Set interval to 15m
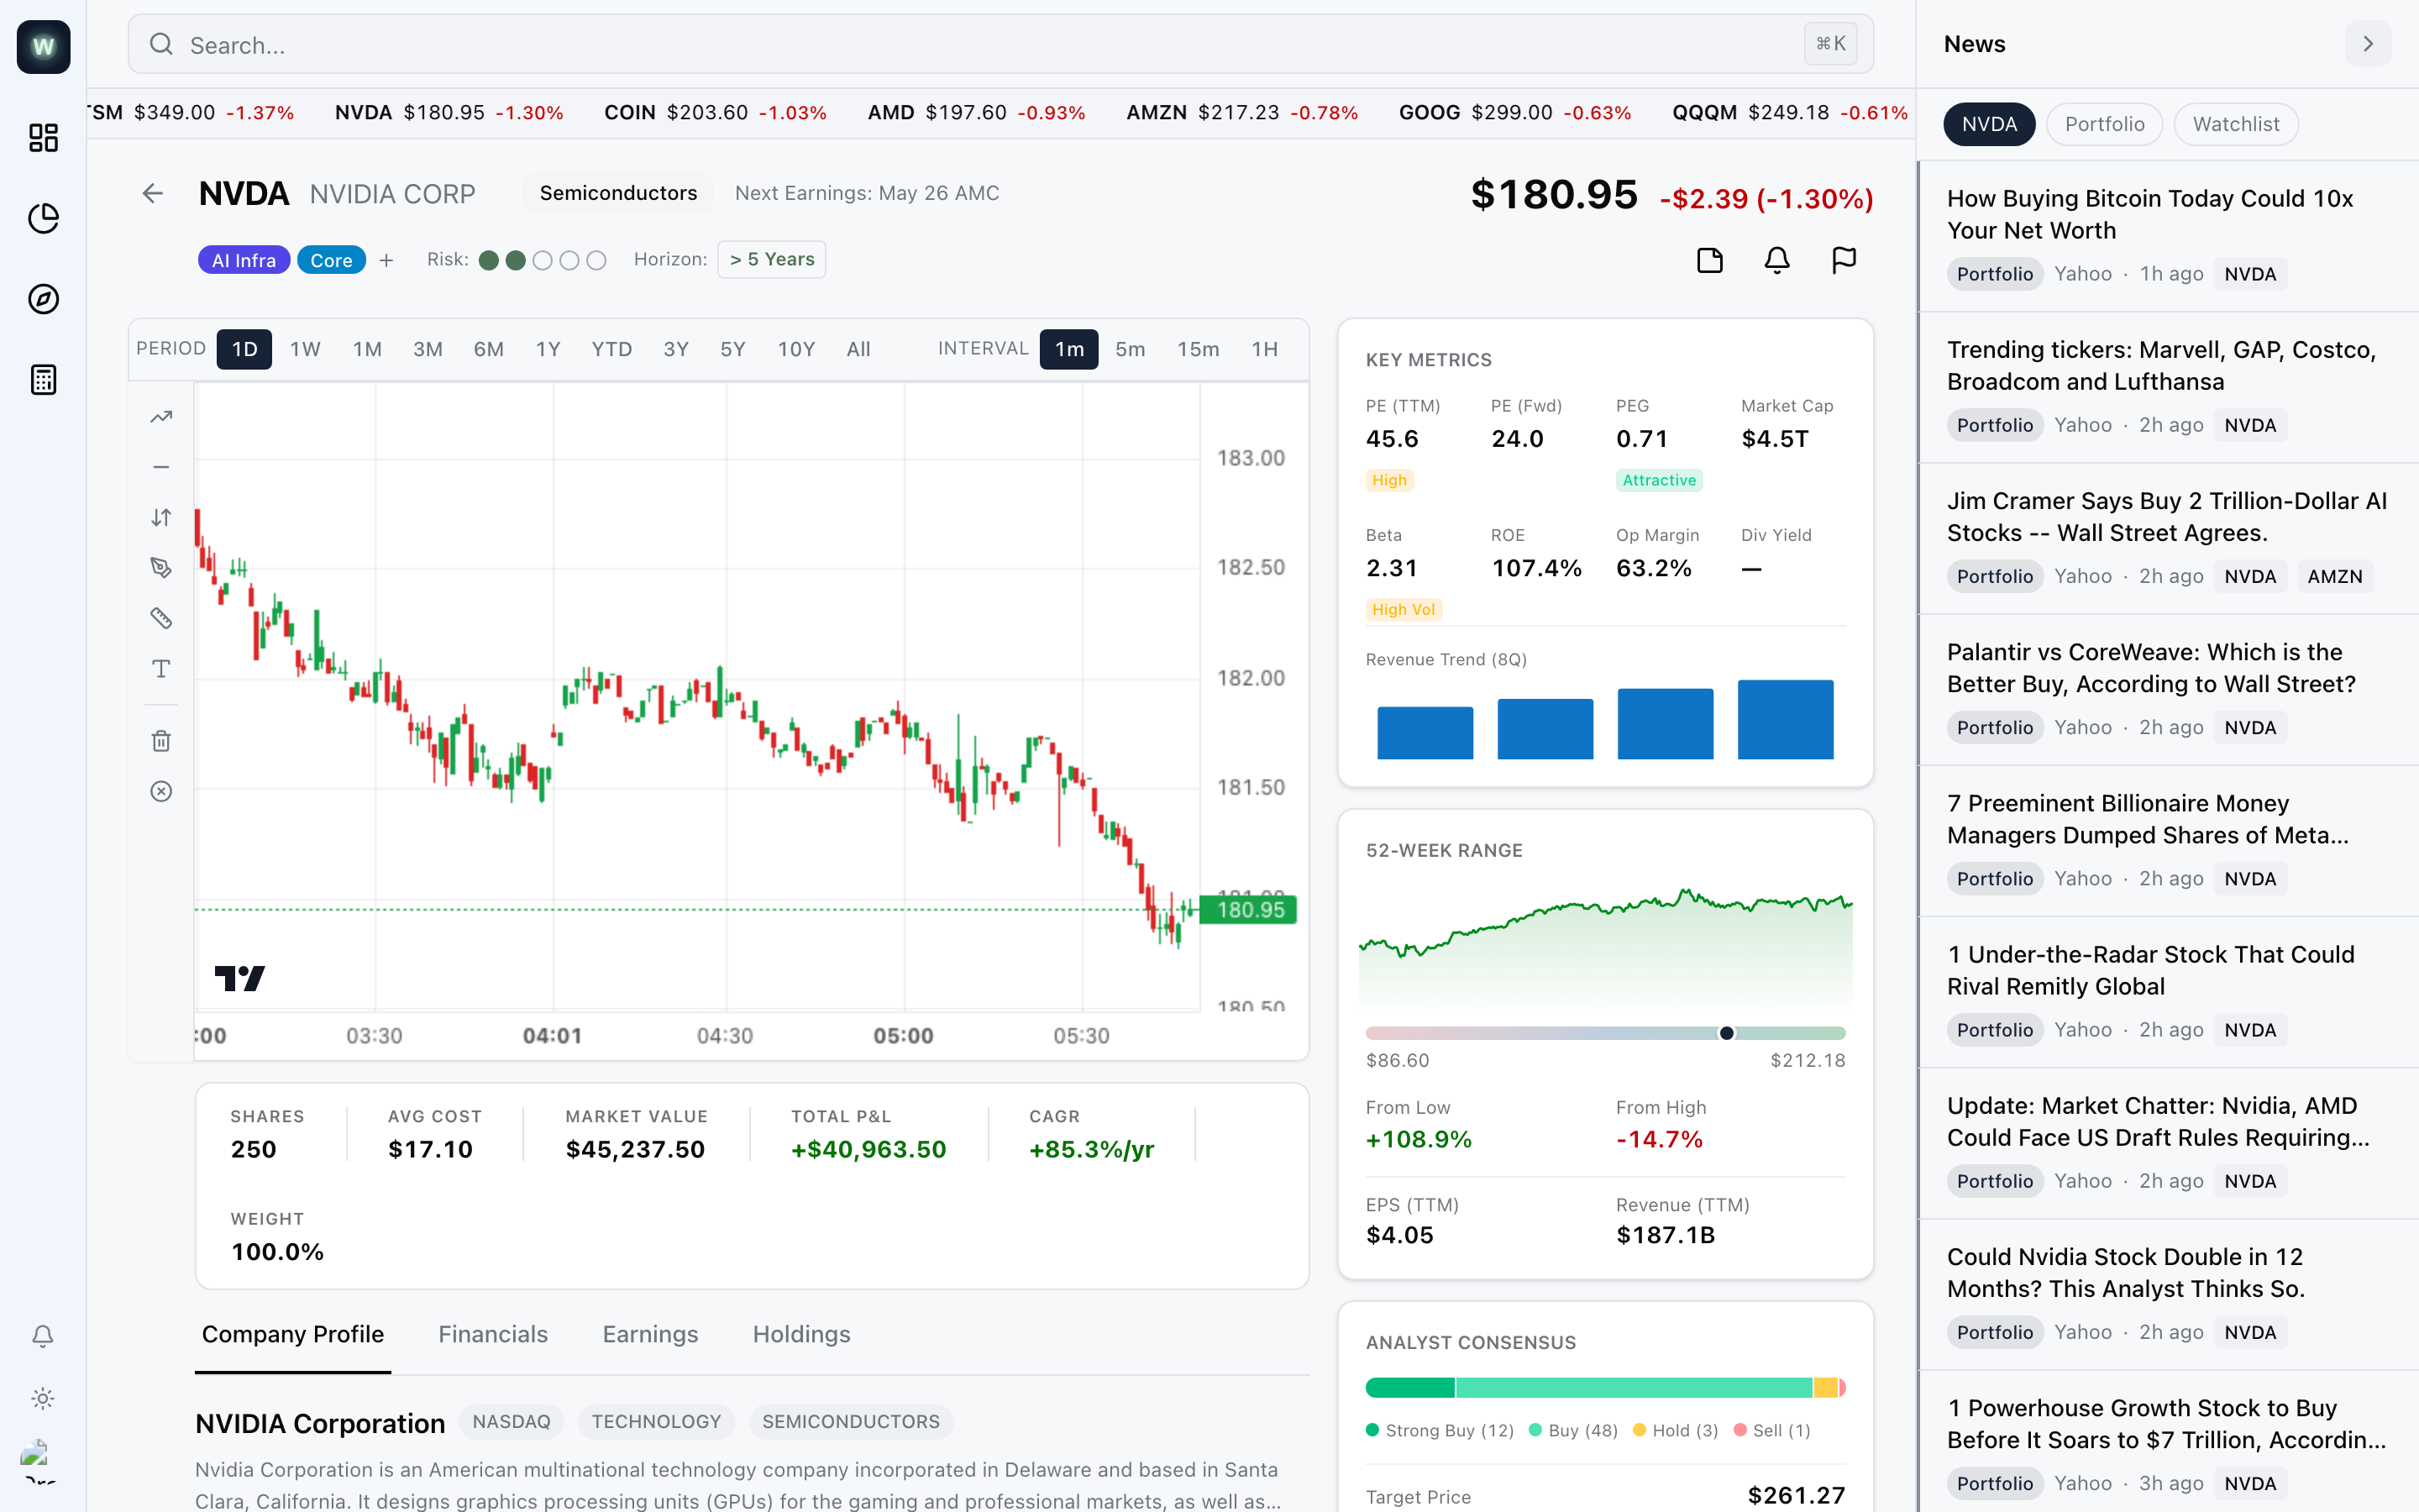The width and height of the screenshot is (2419, 1512). pyautogui.click(x=1198, y=349)
